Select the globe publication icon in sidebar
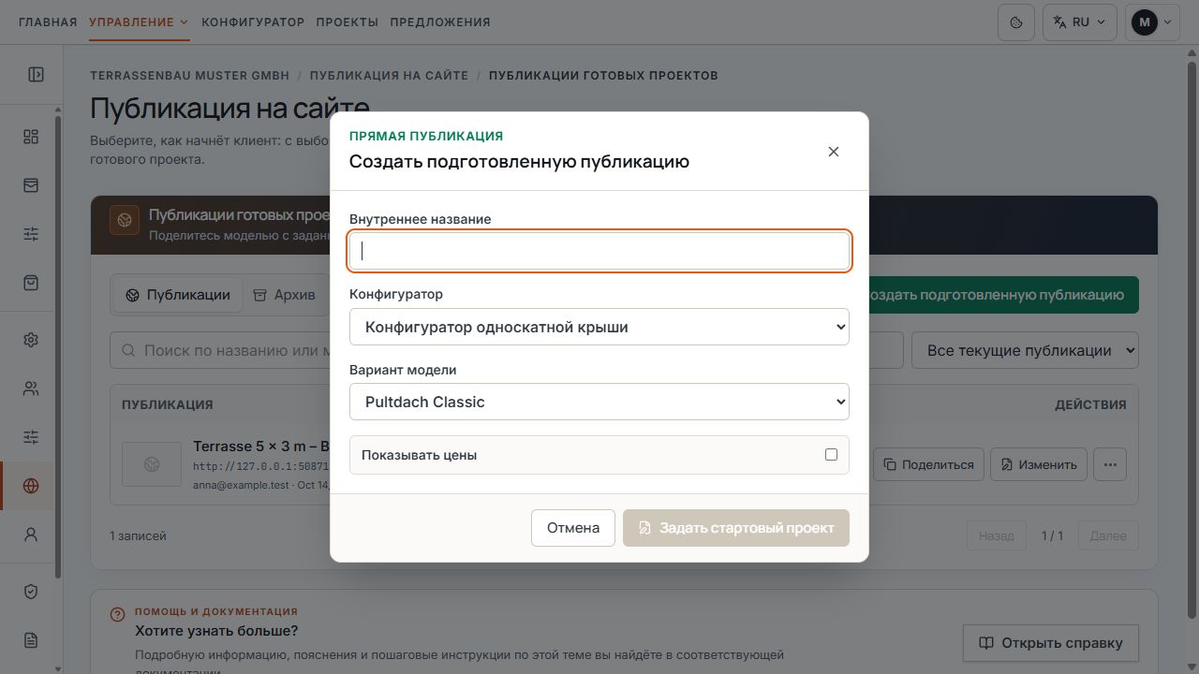Image resolution: width=1199 pixels, height=674 pixels. click(31, 486)
